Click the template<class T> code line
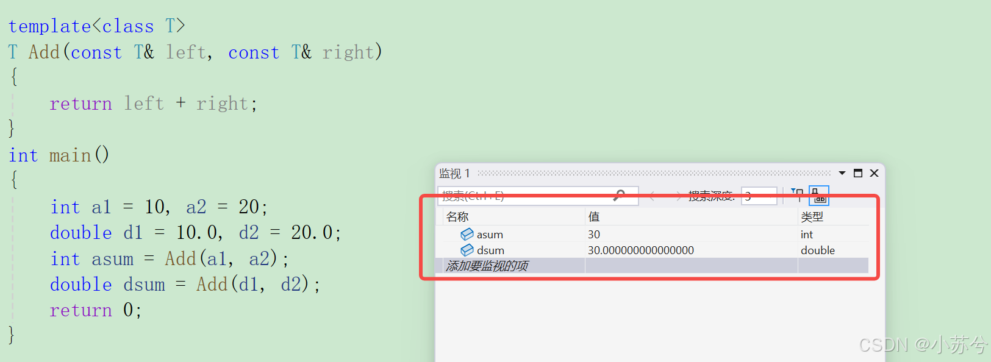The height and width of the screenshot is (362, 991). point(96,26)
